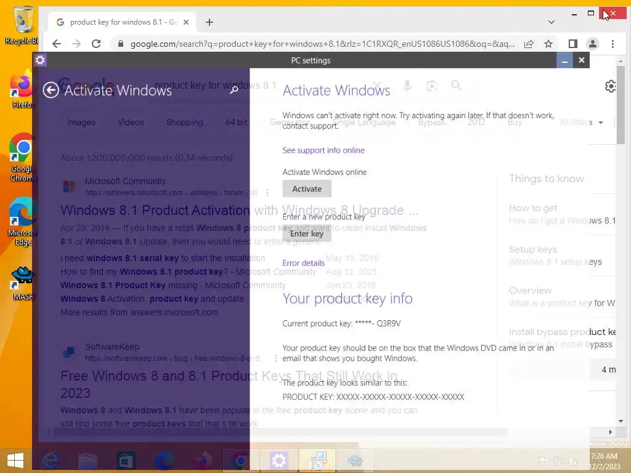631x473 pixels.
Task: Expand the 'Setup keys' Things to know item
Action: (x=562, y=256)
